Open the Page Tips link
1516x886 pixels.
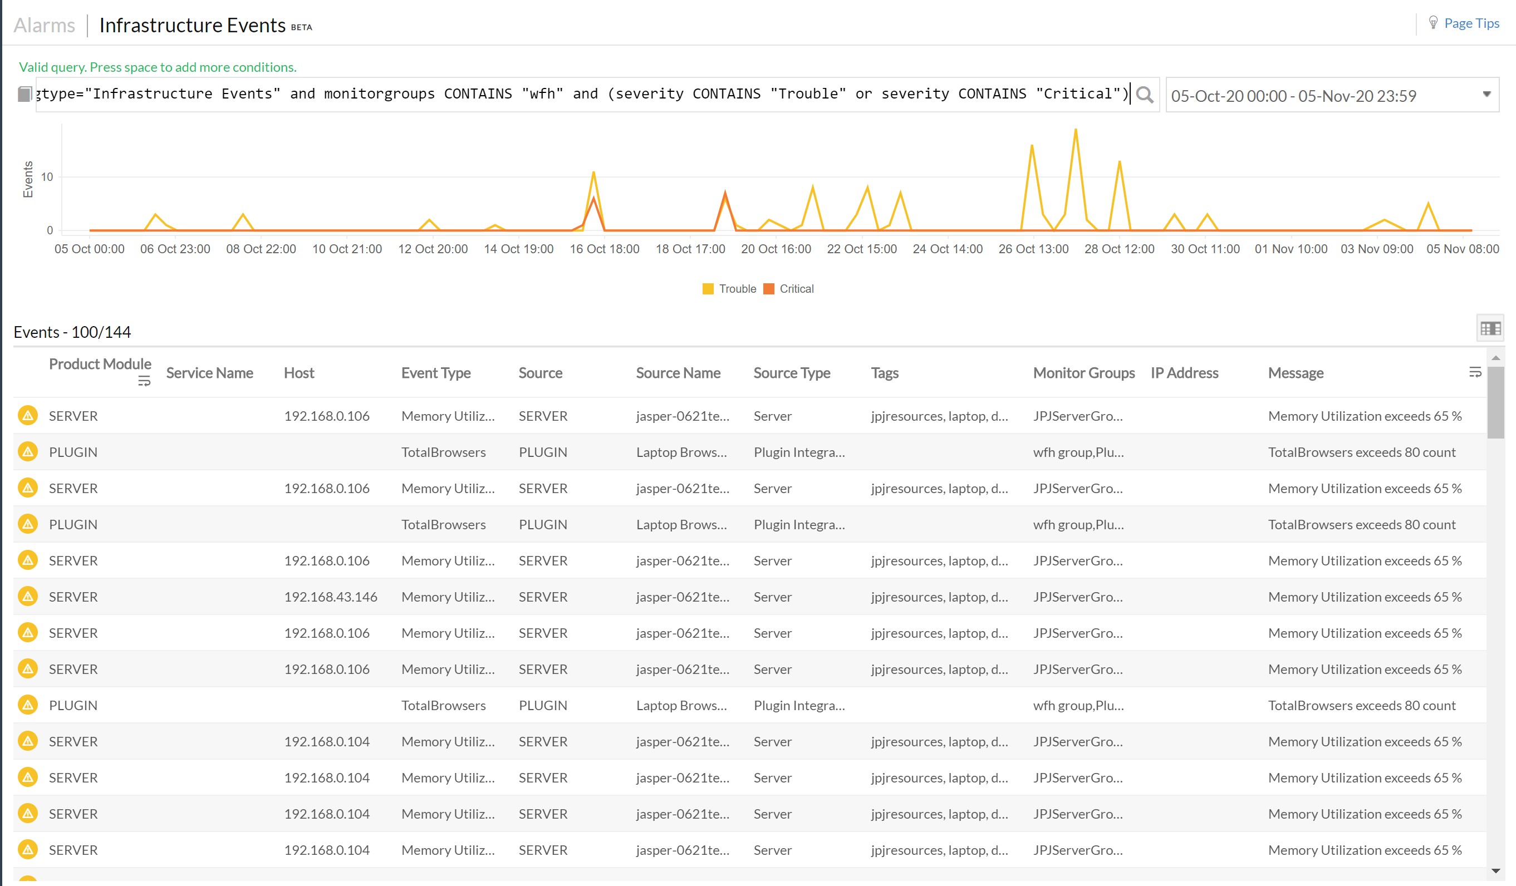click(1471, 23)
